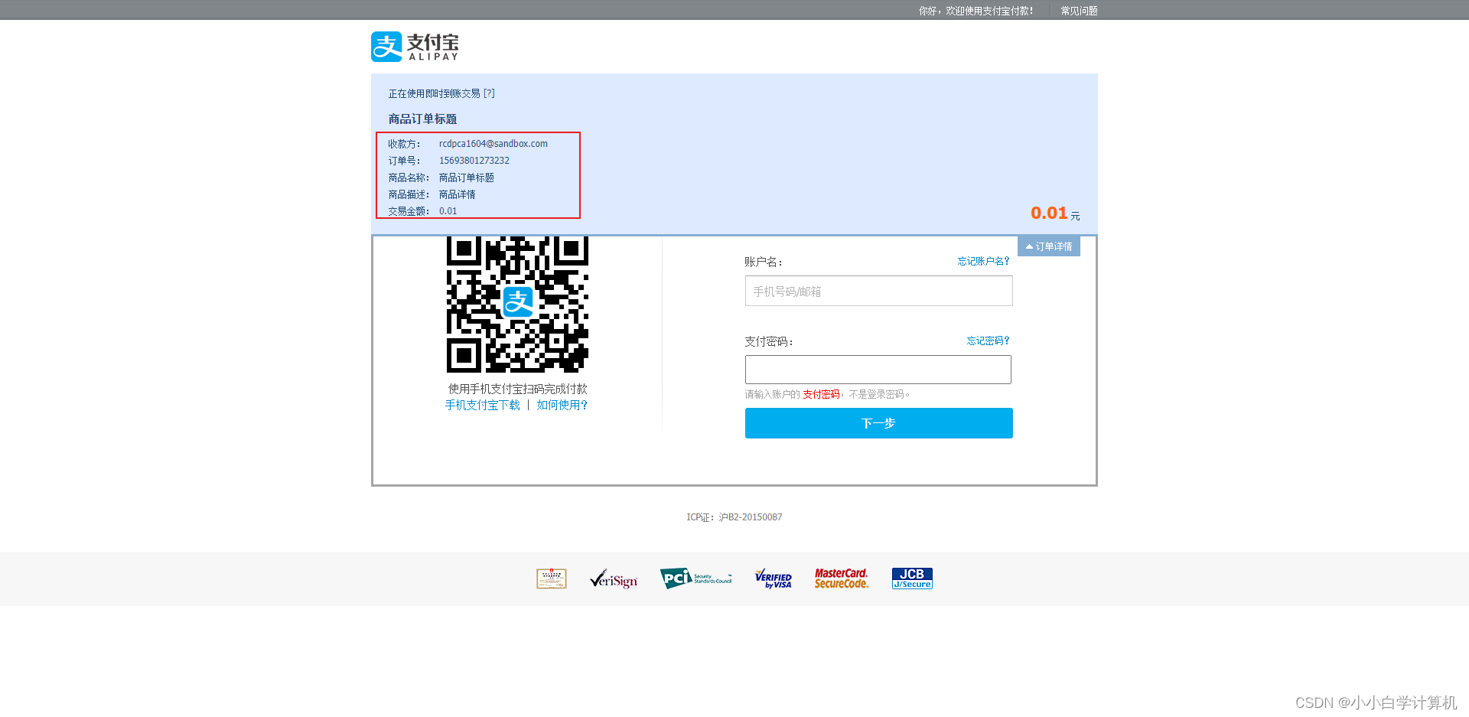Click the Alipay logo at top

[415, 47]
